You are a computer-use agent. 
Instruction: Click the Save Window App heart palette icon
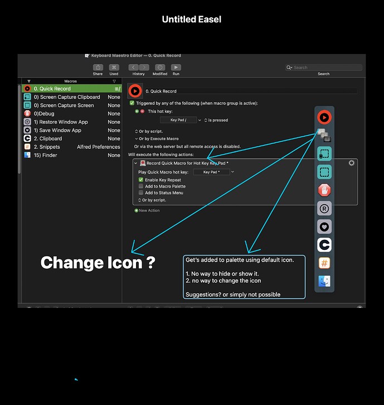point(324,227)
